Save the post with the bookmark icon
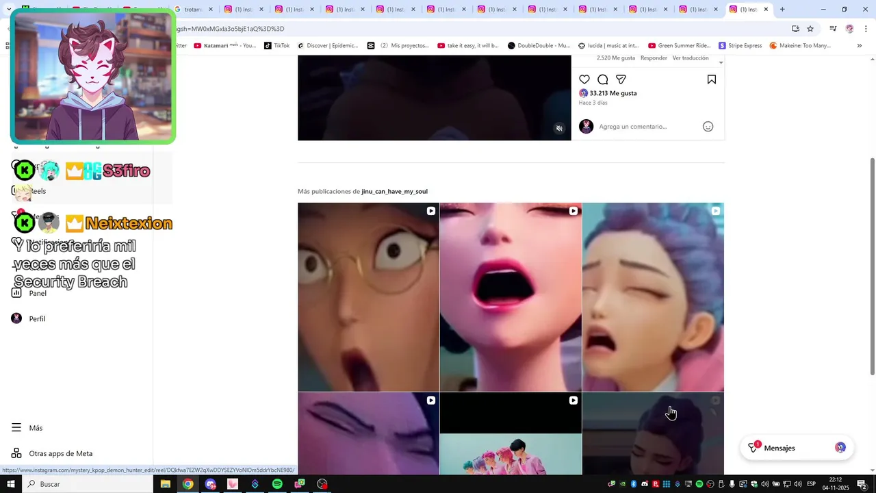Image resolution: width=876 pixels, height=493 pixels. (712, 79)
